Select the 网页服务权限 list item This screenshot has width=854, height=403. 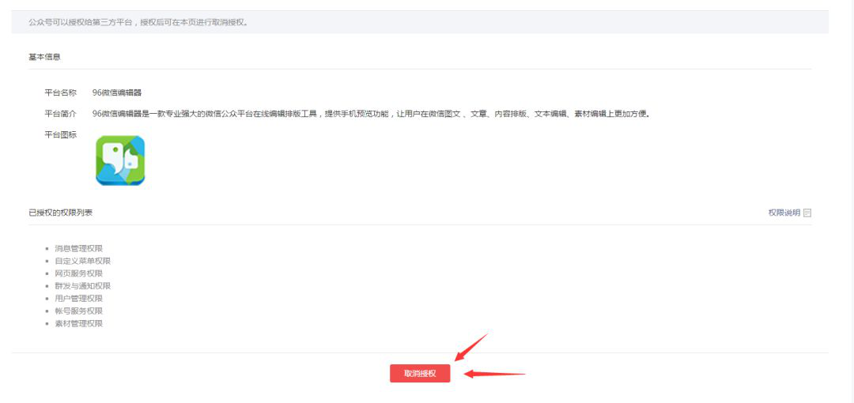79,273
